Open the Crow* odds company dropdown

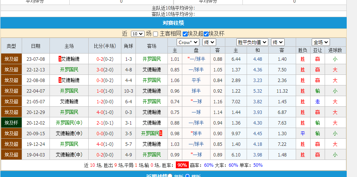[188, 42]
